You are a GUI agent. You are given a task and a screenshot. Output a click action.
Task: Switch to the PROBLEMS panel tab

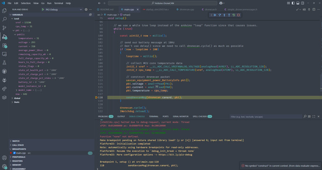[x=103, y=116]
